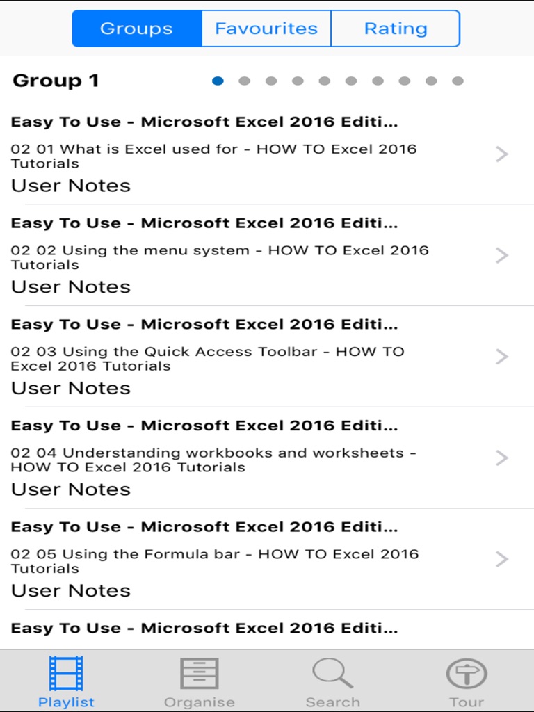This screenshot has height=712, width=534.
Task: Select the Rating segment
Action: pyautogui.click(x=396, y=29)
